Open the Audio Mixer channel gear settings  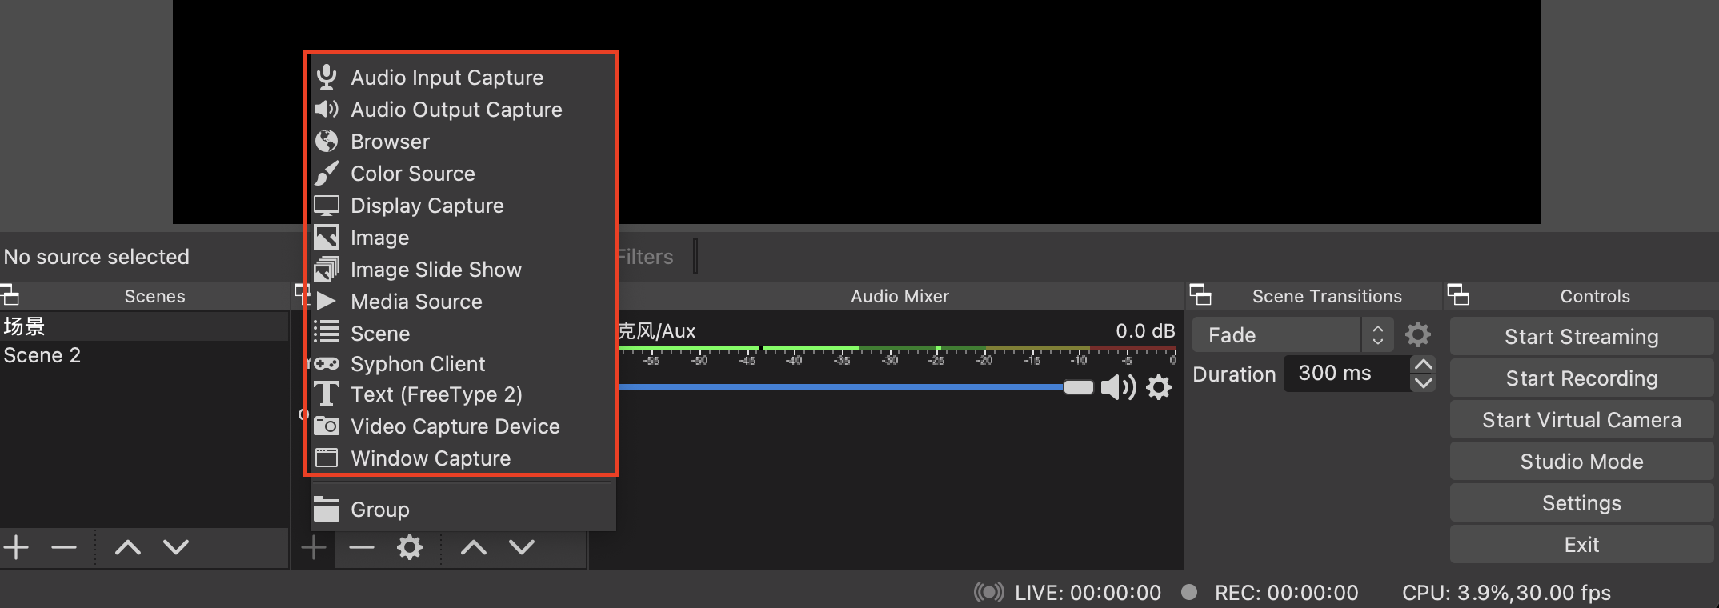click(x=1159, y=388)
